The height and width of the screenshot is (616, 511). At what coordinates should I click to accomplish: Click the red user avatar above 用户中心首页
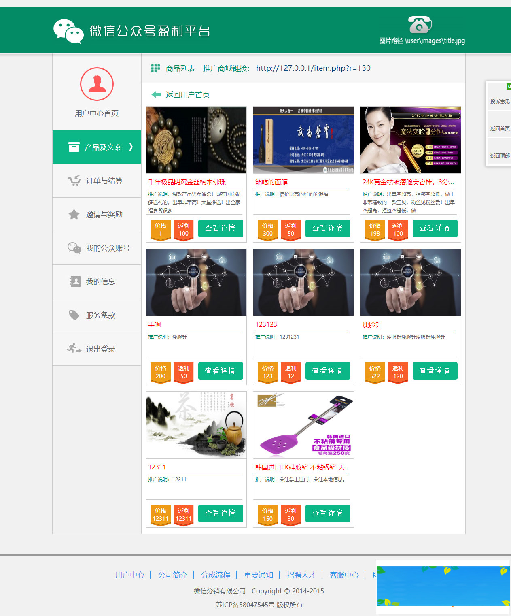pos(96,84)
